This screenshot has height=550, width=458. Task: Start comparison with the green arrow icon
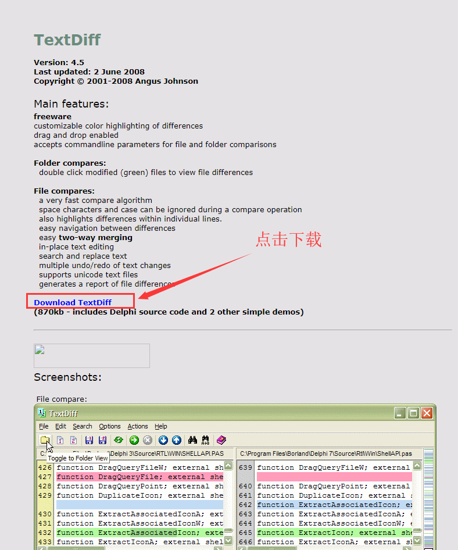pos(134,440)
